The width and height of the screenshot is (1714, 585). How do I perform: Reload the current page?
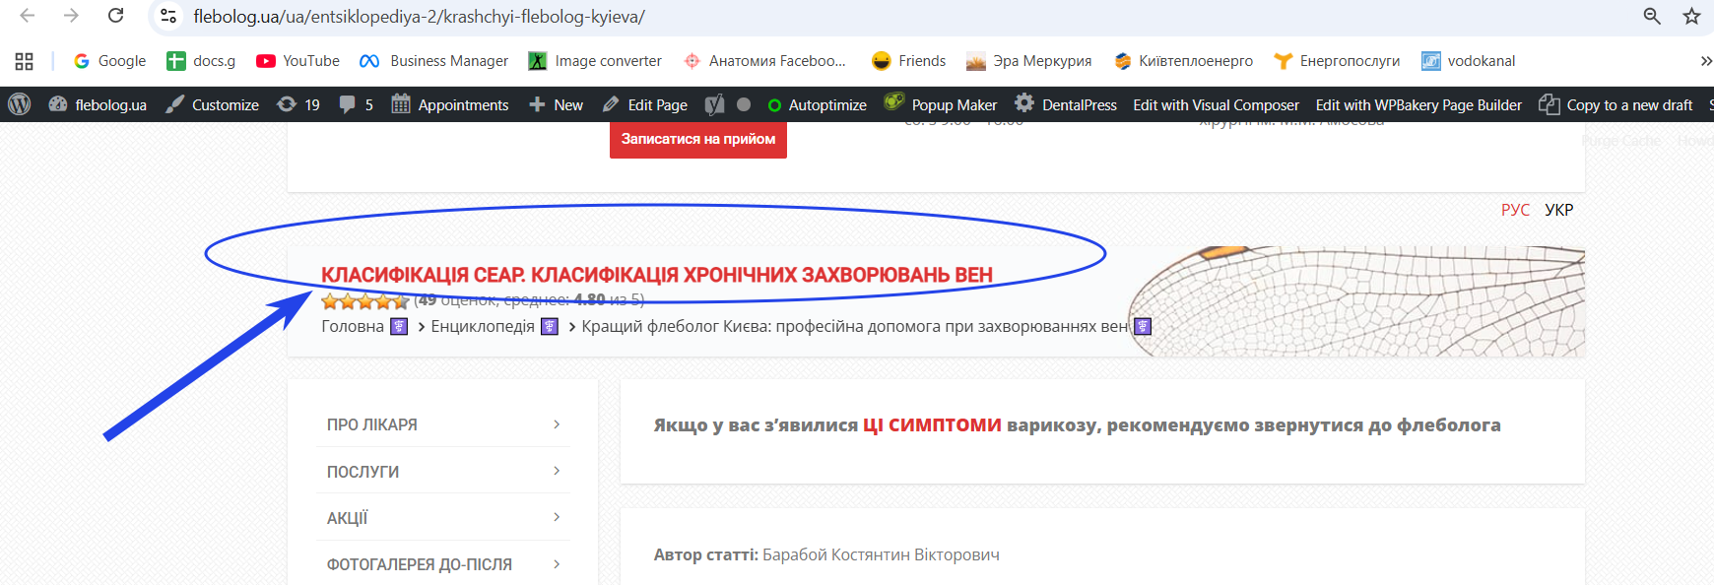pos(116,16)
